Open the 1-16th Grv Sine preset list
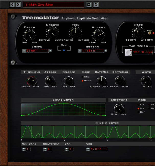Image resolution: width=155 pixels, height=166 pixels. click(x=53, y=5)
